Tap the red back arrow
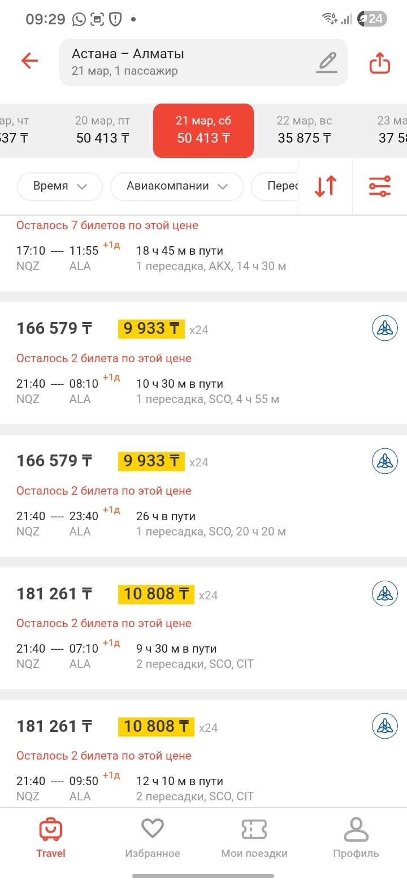407x883 pixels. pyautogui.click(x=29, y=61)
